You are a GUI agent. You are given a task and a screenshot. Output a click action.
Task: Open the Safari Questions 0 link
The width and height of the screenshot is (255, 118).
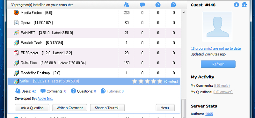pyautogui.click(x=95, y=91)
